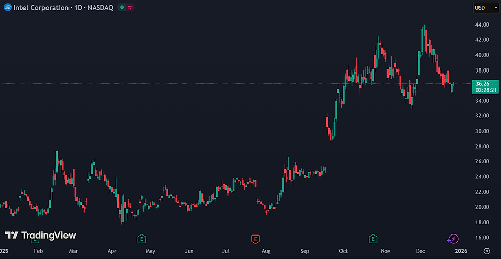Click the 40.00 price axis label
501x259 pixels.
coord(482,55)
